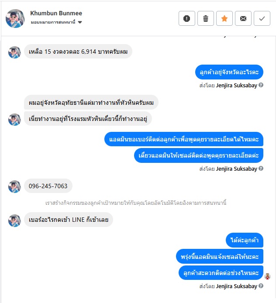Click help icon beside first Jenjira Suksabay

(x=261, y=85)
